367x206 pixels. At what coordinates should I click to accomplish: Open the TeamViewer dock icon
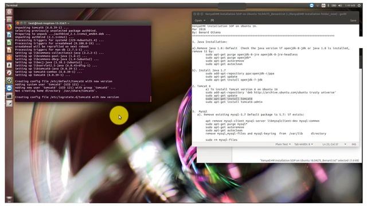9,88
